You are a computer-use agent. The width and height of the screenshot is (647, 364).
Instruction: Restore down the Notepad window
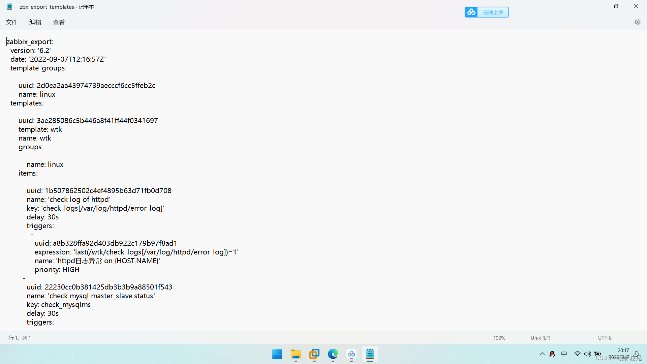616,6
